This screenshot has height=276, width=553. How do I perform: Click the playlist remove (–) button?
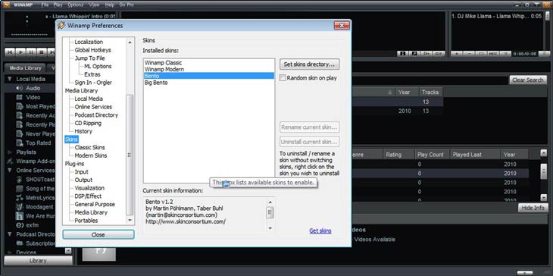tap(469, 54)
